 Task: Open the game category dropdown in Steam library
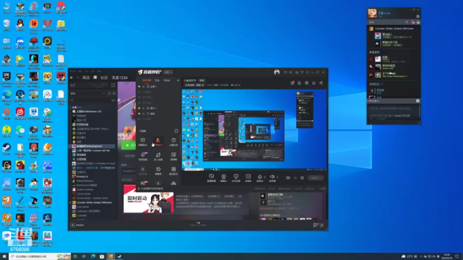(88, 94)
